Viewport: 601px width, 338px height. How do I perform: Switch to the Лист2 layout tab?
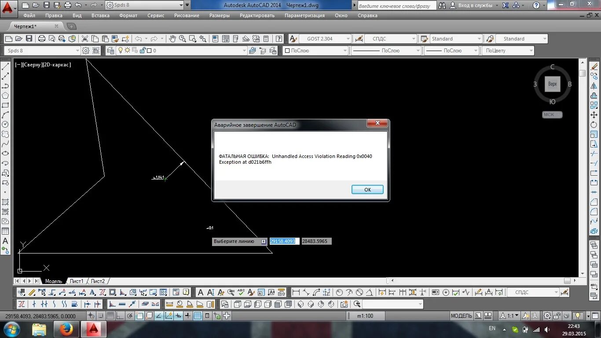click(98, 281)
